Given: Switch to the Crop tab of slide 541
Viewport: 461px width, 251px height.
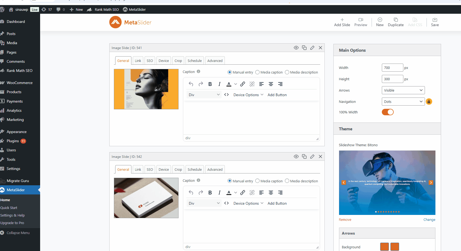Looking at the screenshot, I should click(178, 60).
